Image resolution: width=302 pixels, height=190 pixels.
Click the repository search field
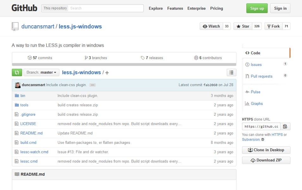105,8
